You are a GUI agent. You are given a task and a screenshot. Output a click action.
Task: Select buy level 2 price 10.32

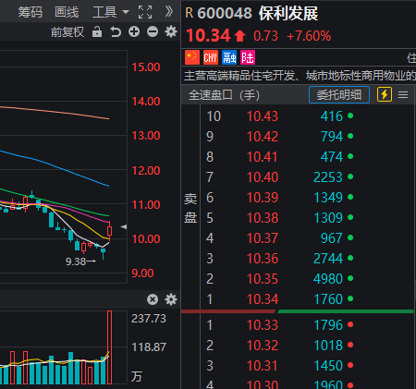click(263, 346)
